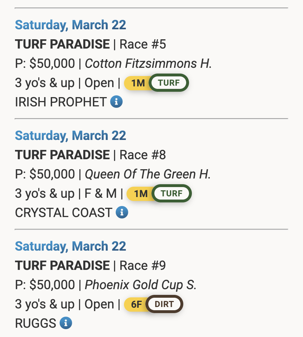The width and height of the screenshot is (303, 337).
Task: Click Cotton Fitzsimmons H. race name
Action: 148,64
